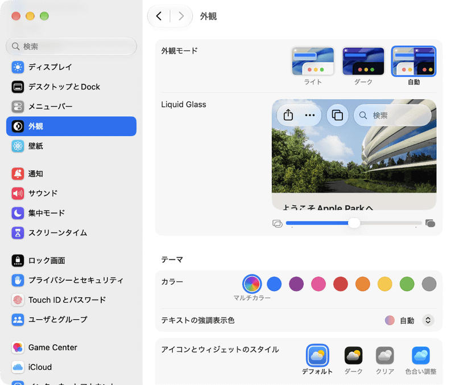This screenshot has height=385, width=455.
Task: Select the blue theme color
Action: [274, 284]
